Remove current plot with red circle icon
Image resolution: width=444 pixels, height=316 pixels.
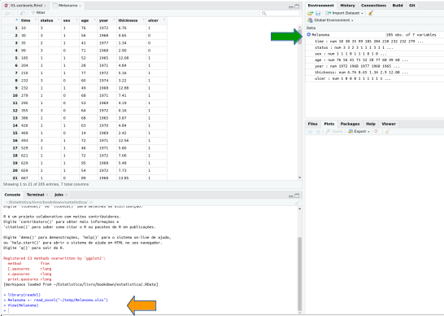[x=376, y=131]
